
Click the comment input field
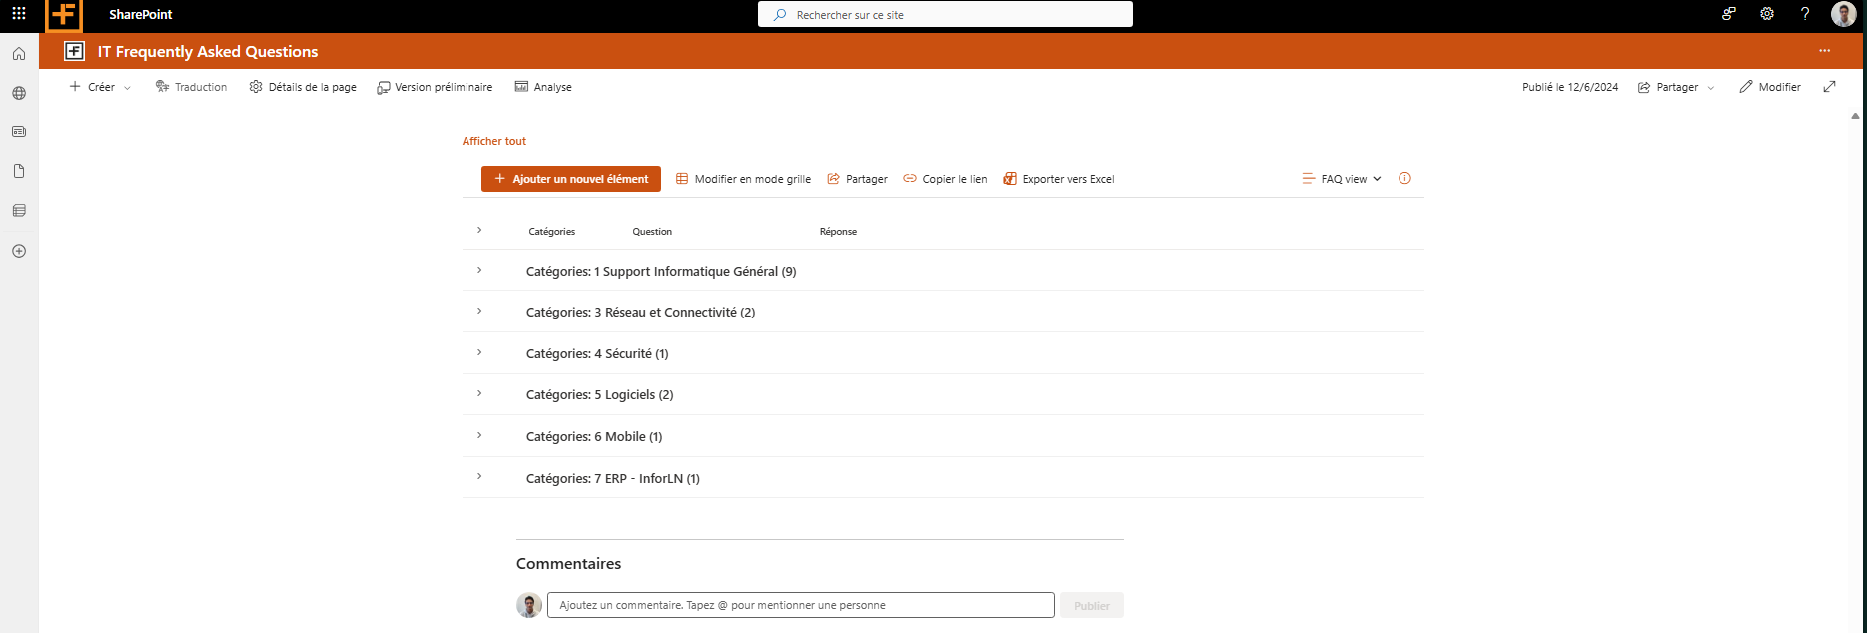coord(800,605)
